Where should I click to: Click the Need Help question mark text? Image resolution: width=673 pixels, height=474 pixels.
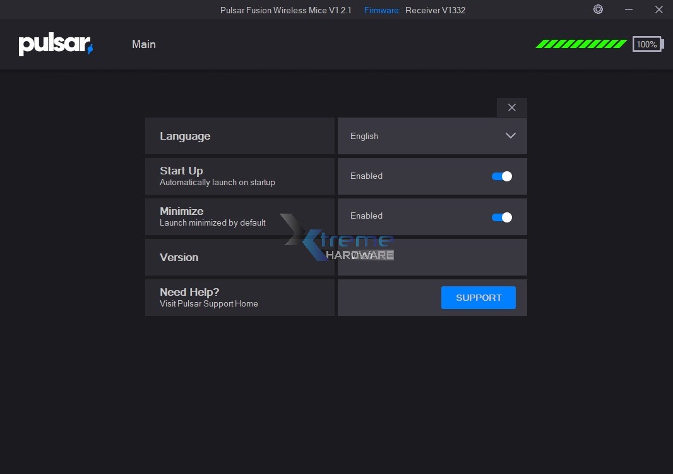click(x=189, y=292)
